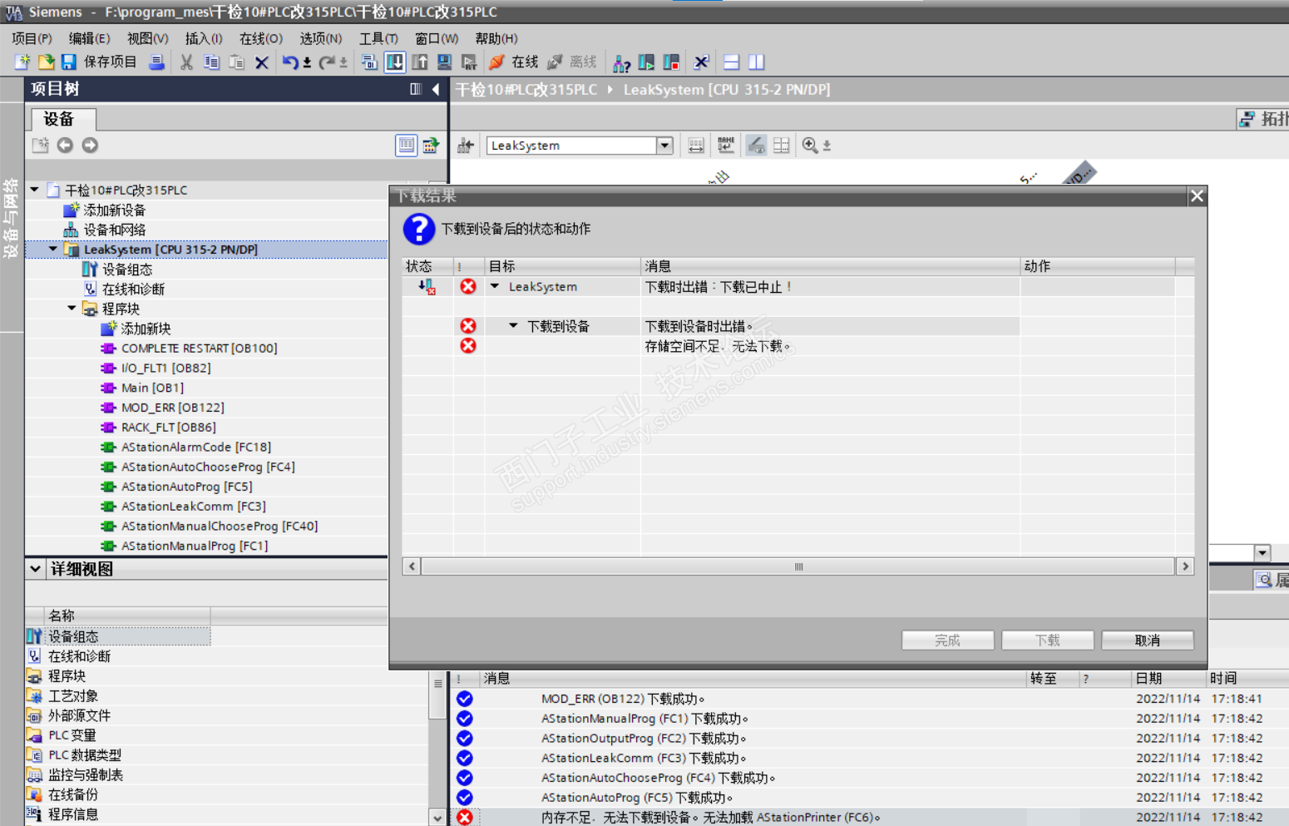Image resolution: width=1289 pixels, height=826 pixels.
Task: Collapse 下载到设备 row in dialog
Action: pyautogui.click(x=513, y=326)
